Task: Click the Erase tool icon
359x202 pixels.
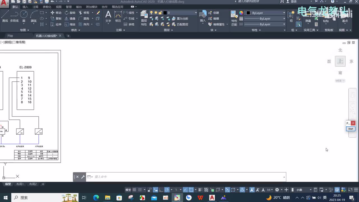Action: [x=98, y=13]
